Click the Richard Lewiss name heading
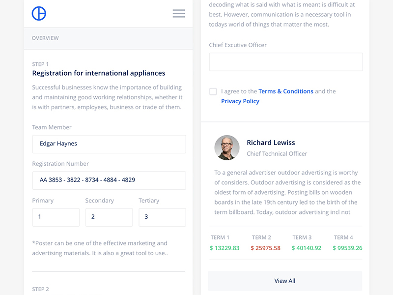The width and height of the screenshot is (393, 295). pos(271,143)
